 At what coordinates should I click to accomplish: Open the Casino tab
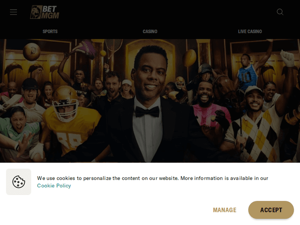(150, 32)
